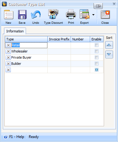Click the Enable column header
118x142 pixels.
(97, 39)
